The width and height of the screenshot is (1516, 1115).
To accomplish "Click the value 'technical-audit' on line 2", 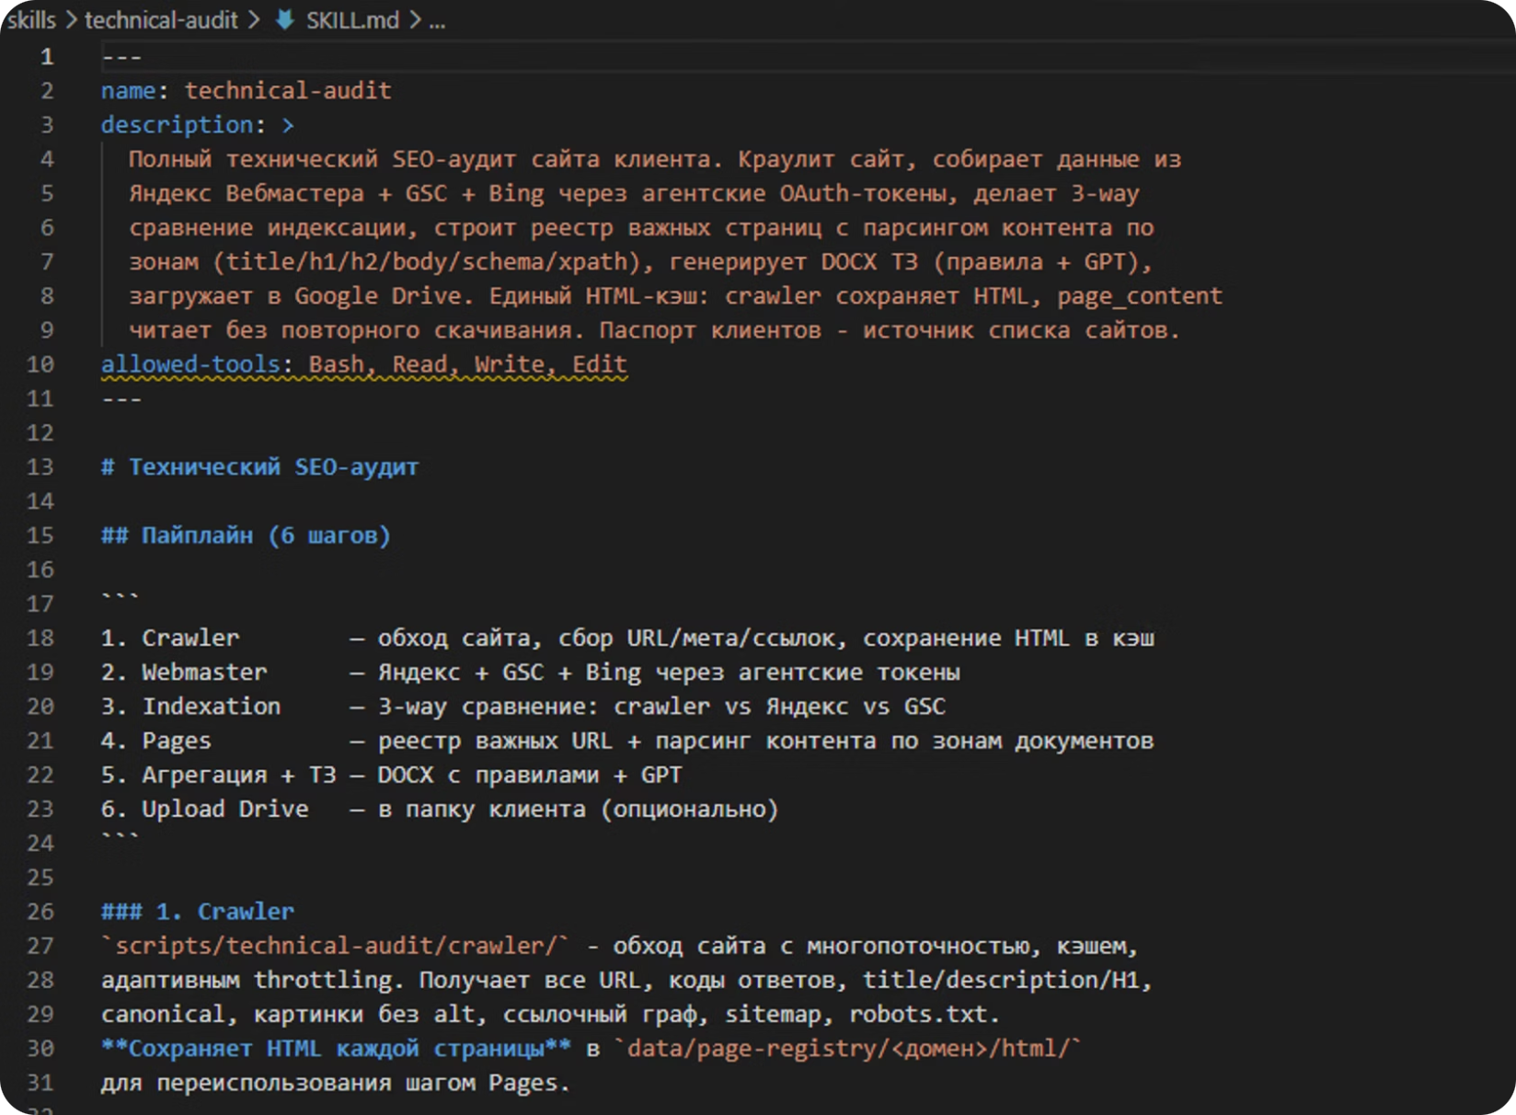I will click(288, 90).
